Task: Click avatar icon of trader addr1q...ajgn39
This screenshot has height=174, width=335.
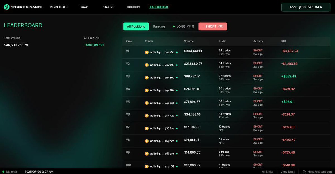Action: click(147, 166)
